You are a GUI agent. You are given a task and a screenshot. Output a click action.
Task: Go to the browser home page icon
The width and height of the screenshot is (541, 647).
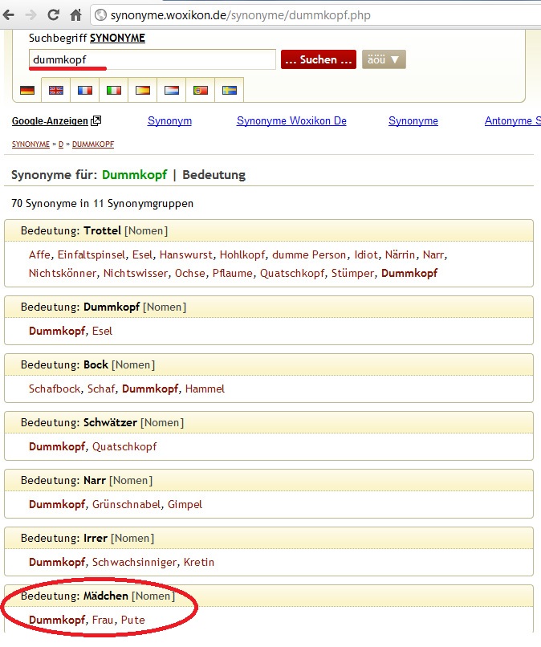[75, 15]
